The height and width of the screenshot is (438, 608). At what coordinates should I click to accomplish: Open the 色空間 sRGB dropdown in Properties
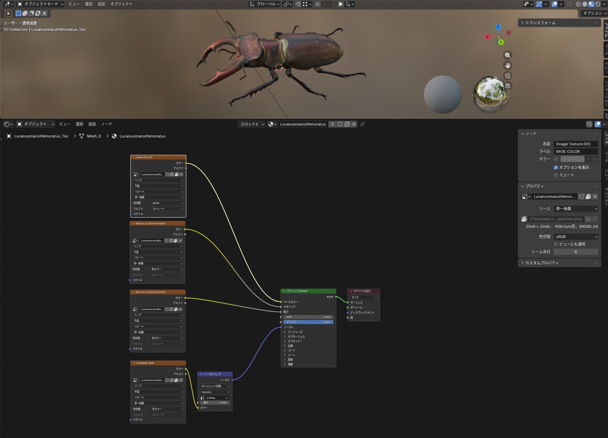[x=576, y=236]
